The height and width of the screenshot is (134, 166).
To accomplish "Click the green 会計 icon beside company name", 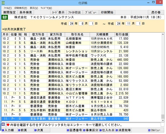I will click(x=5, y=17).
